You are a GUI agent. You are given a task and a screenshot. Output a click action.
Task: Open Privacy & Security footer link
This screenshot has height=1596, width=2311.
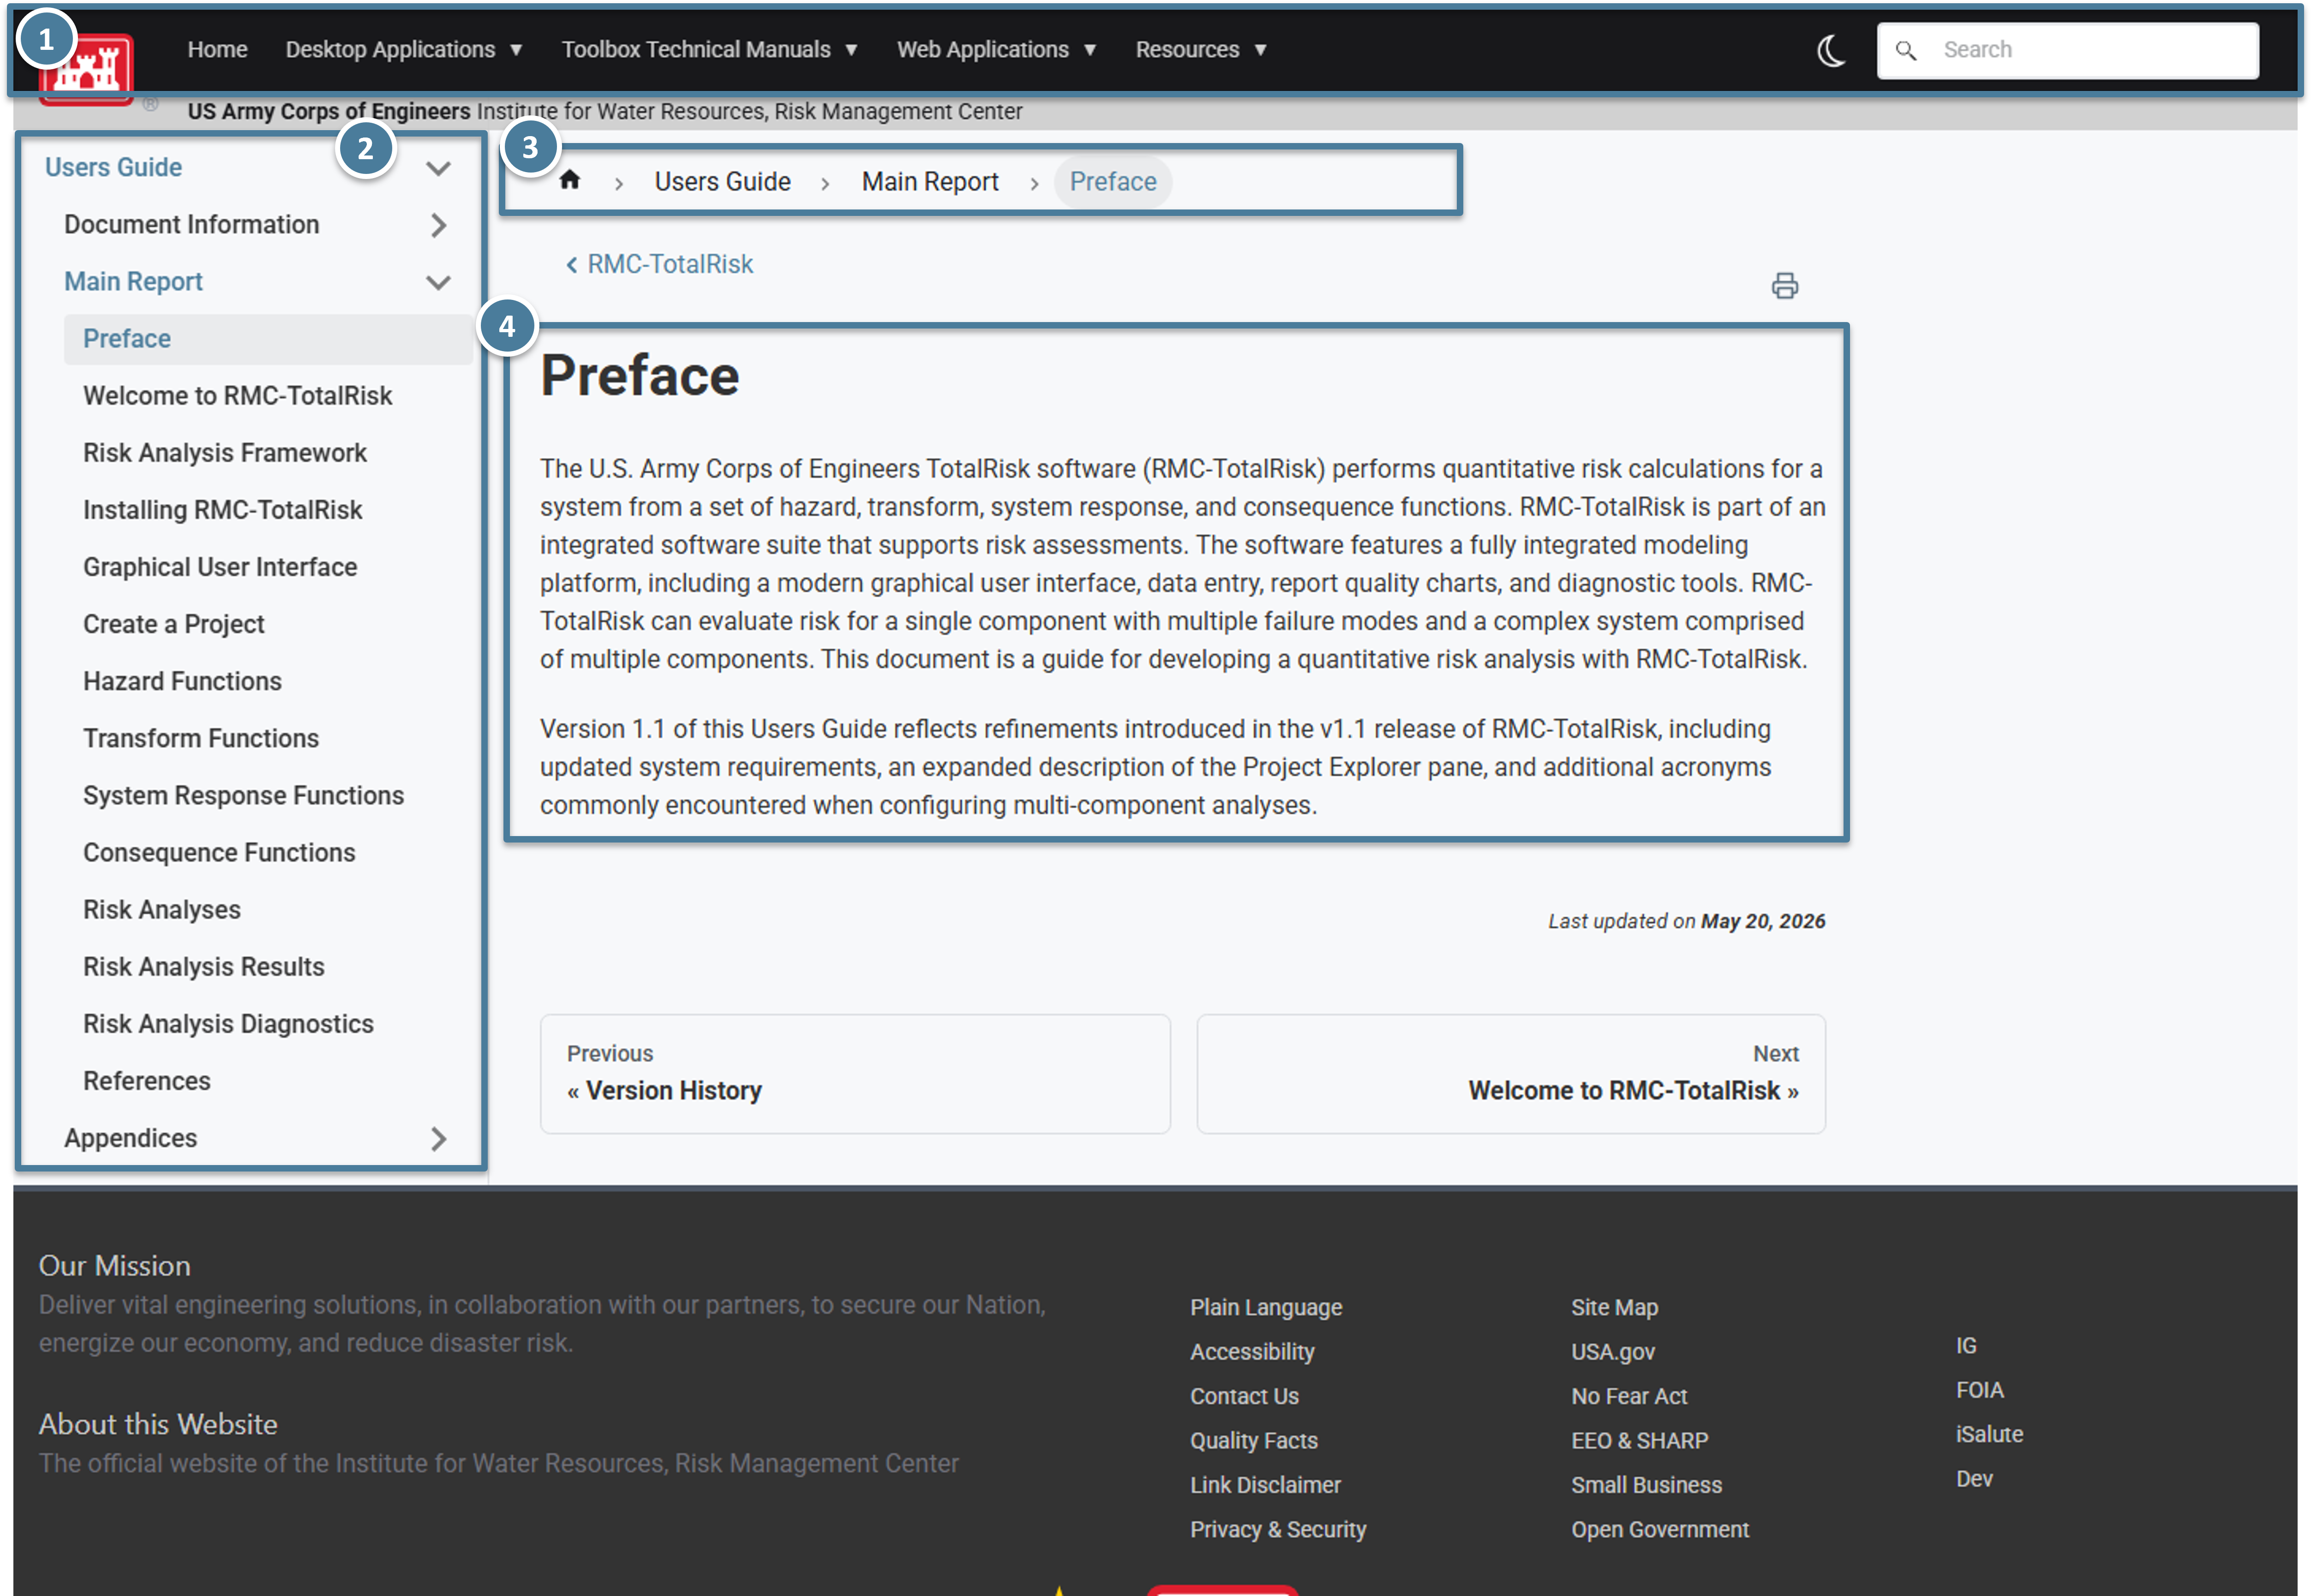pyautogui.click(x=1277, y=1529)
